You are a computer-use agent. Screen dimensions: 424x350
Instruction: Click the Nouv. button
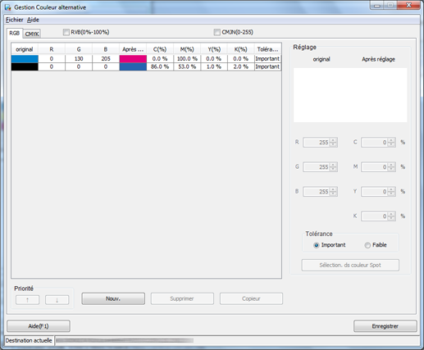[x=113, y=298]
